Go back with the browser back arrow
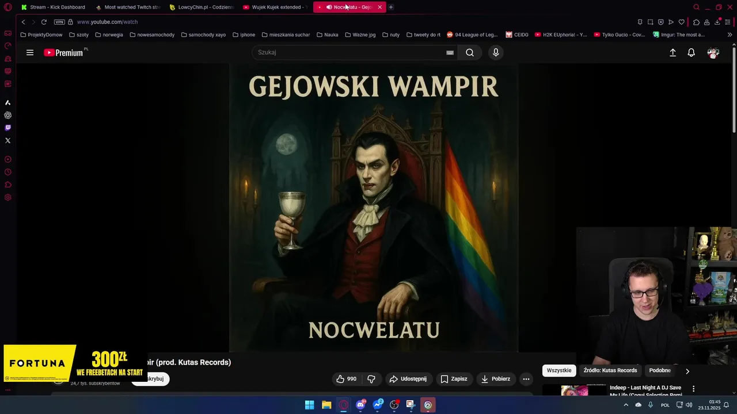The image size is (737, 414). click(23, 22)
